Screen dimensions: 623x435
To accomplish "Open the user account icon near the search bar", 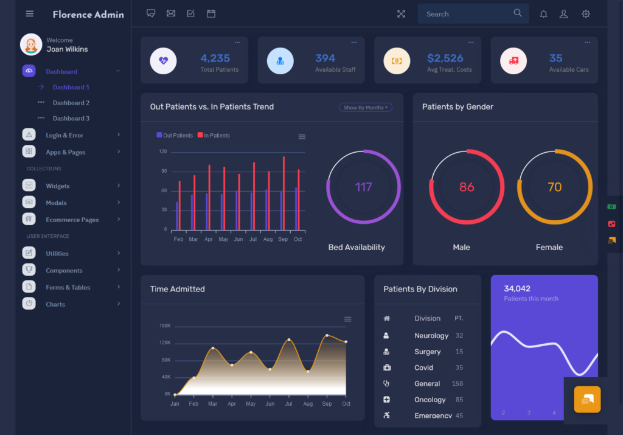I will pos(563,13).
